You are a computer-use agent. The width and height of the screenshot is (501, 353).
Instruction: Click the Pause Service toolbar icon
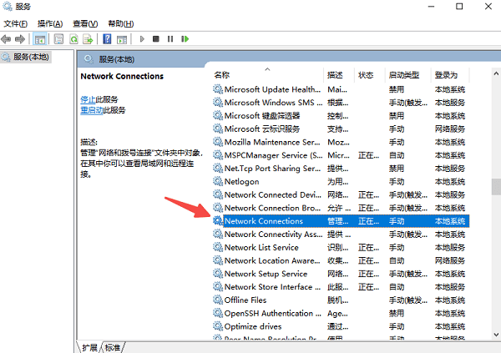(170, 39)
